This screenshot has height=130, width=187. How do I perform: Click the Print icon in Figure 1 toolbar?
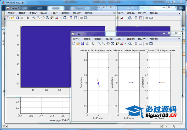click(x=22, y=18)
